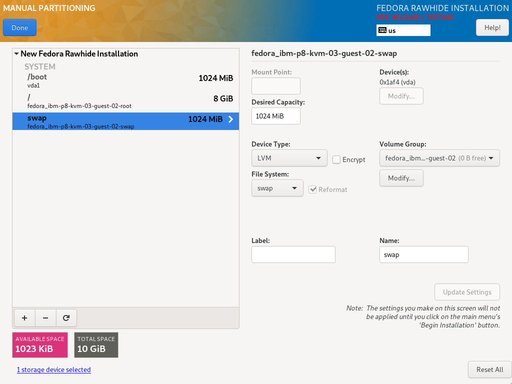Select the swap partition row
This screenshot has height=384, width=512.
pos(125,121)
